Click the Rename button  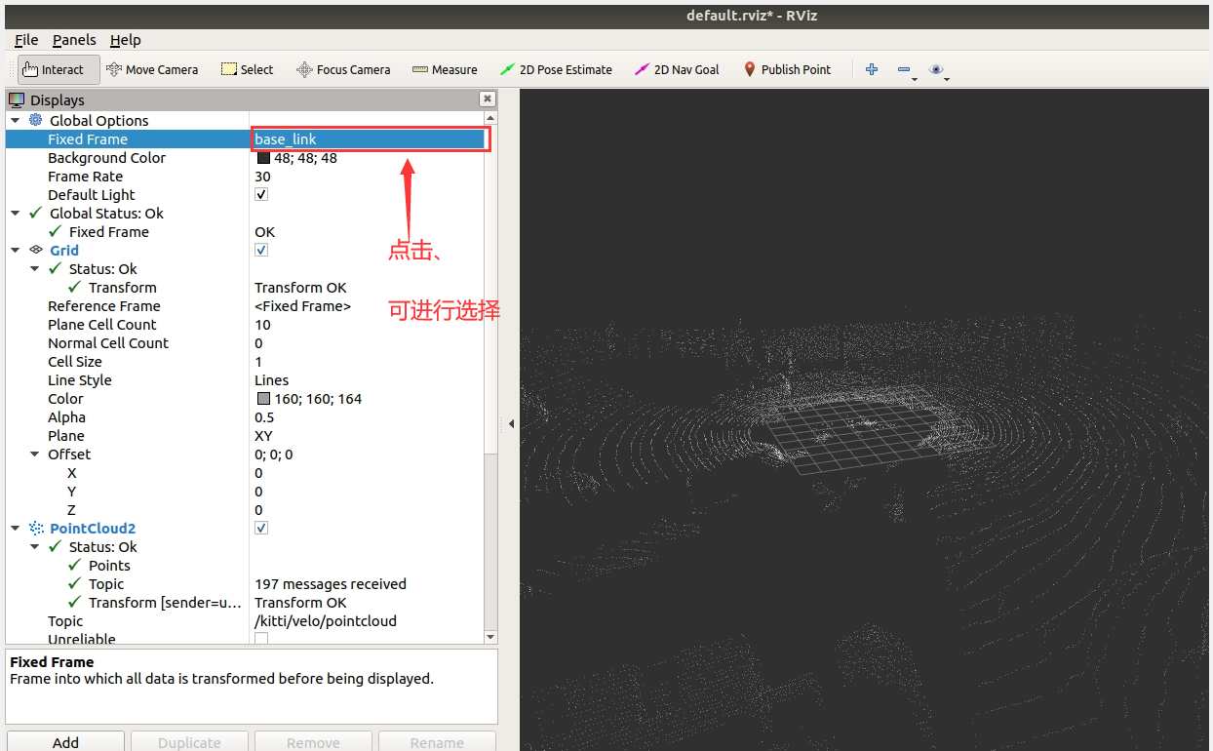437,741
